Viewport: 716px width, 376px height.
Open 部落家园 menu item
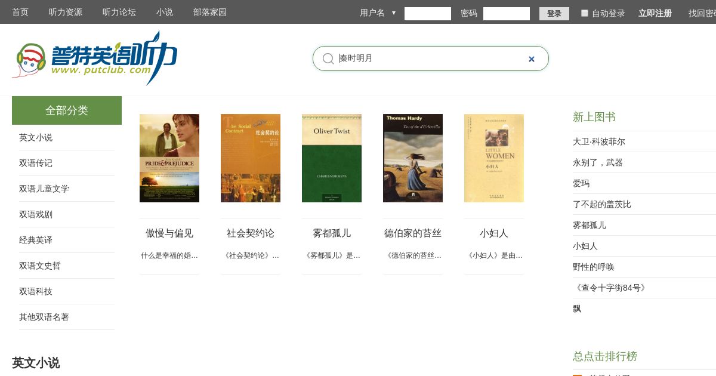coord(210,12)
